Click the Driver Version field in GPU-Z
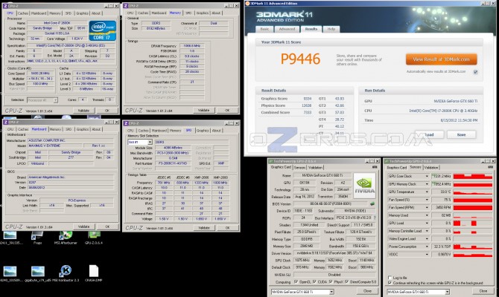The height and width of the screenshot is (297, 499). pyautogui.click(x=334, y=253)
